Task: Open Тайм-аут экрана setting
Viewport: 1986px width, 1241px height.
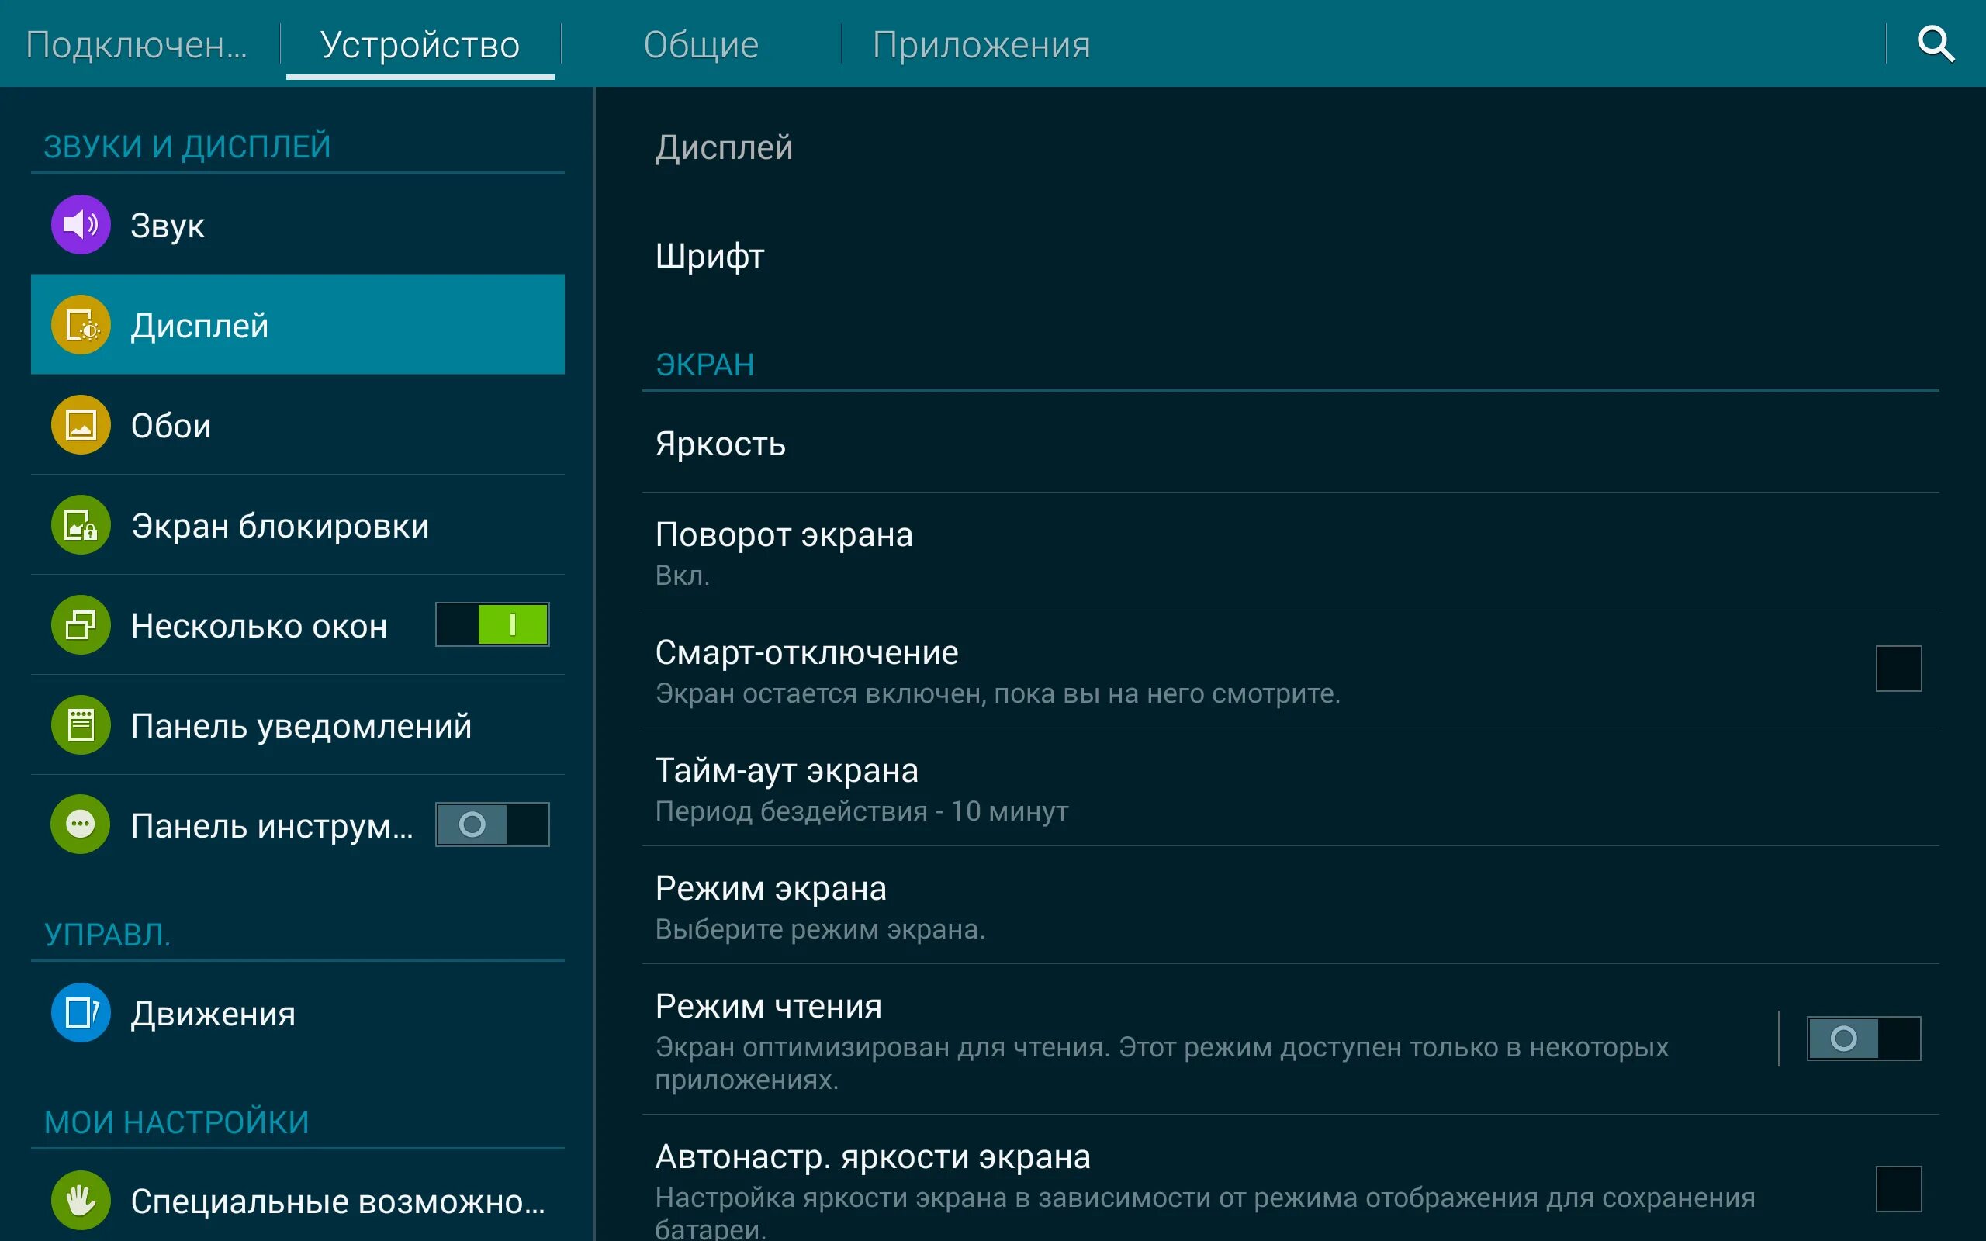Action: click(x=1290, y=788)
